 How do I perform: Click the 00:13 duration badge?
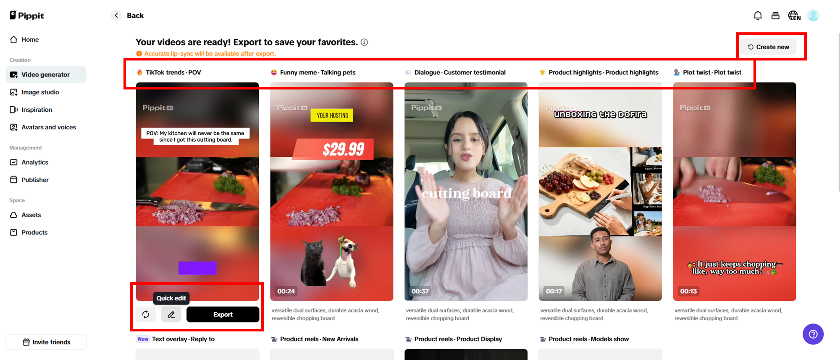[x=688, y=291]
